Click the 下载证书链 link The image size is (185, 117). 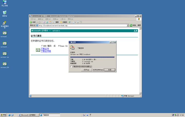[46, 51]
